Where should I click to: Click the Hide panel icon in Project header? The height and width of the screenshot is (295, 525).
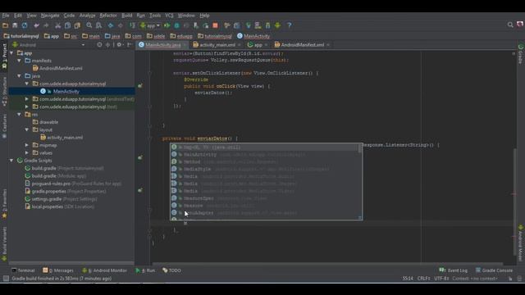pos(130,45)
